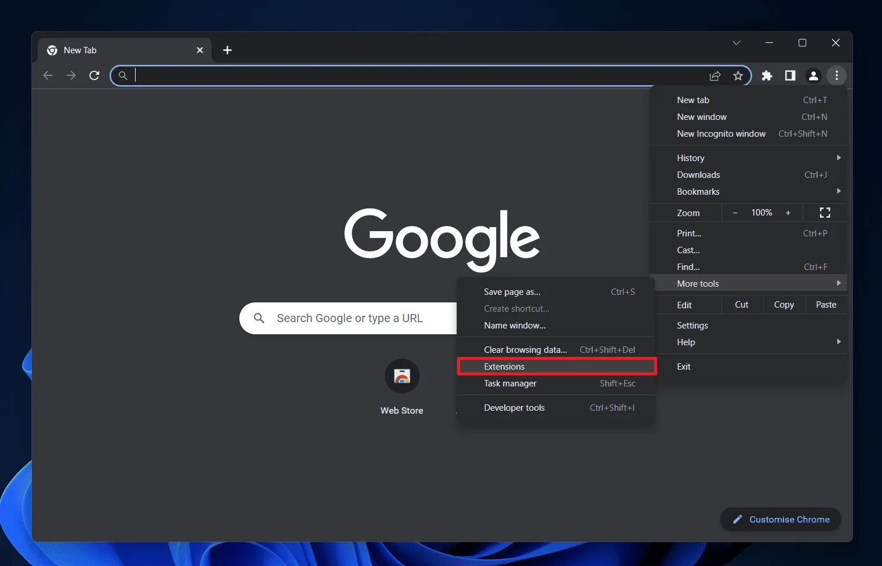Image resolution: width=882 pixels, height=566 pixels.
Task: Click the back navigation arrow
Action: coord(48,75)
